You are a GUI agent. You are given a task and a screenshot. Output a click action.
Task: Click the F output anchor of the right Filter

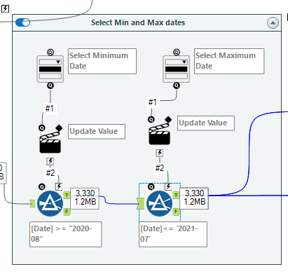point(176,212)
